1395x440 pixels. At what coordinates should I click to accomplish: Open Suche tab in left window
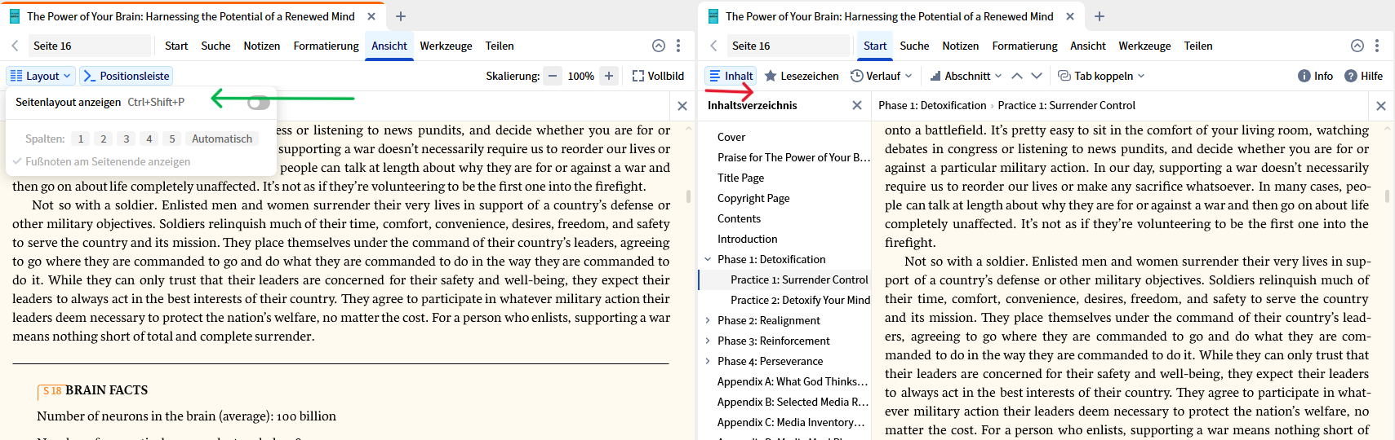coord(215,46)
